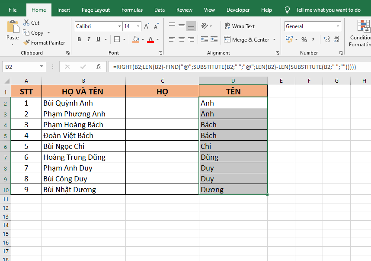The width and height of the screenshot is (371, 261).
Task: Open Conditional Formatting
Action: 360,33
